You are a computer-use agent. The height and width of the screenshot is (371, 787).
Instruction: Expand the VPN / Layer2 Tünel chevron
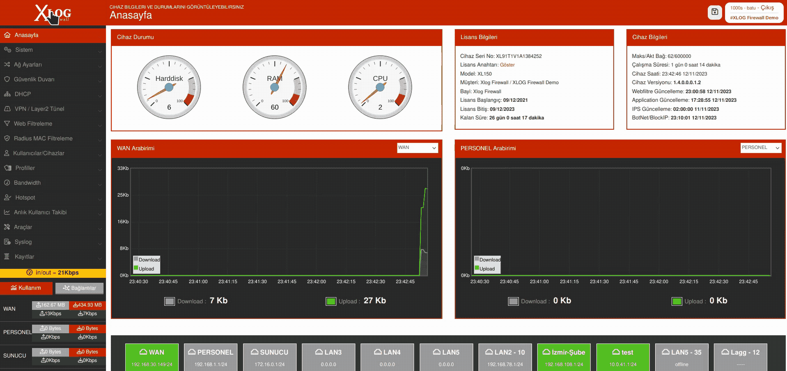(x=100, y=110)
